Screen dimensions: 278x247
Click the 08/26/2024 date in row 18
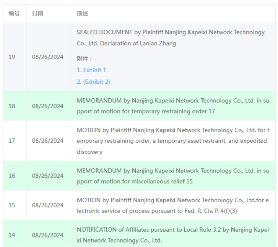coord(47,106)
